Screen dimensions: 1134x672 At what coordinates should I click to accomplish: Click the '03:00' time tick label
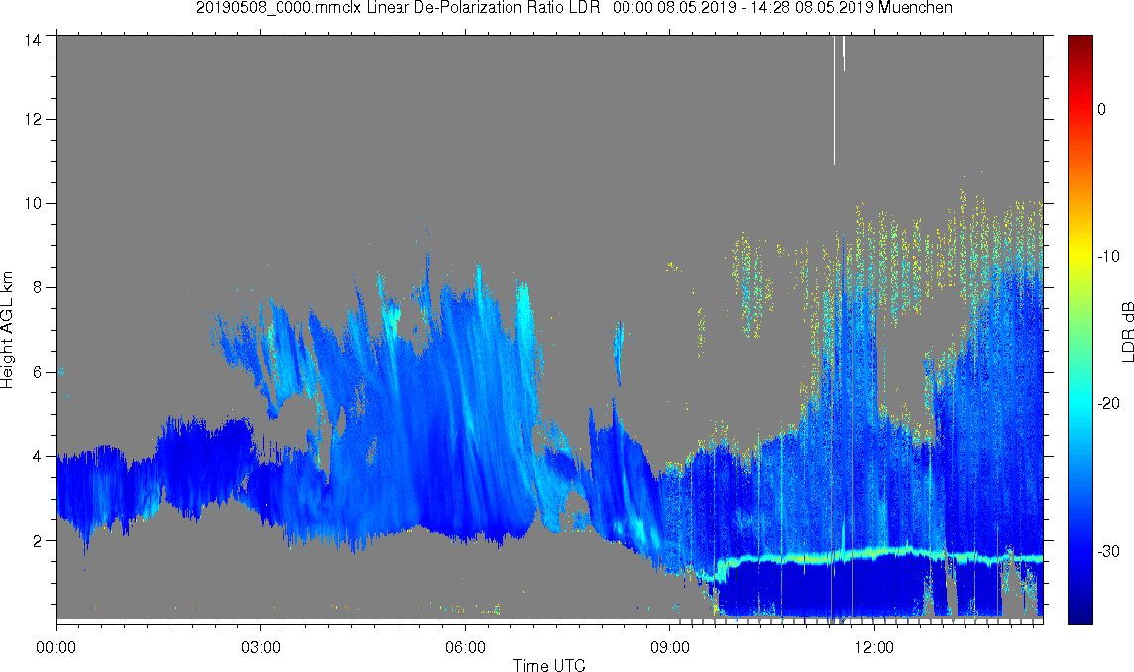pos(261,647)
